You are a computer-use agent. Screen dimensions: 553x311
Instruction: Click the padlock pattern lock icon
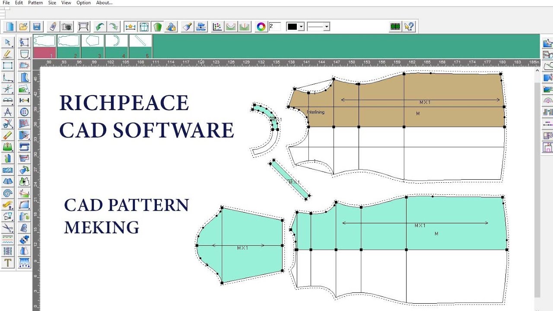(x=171, y=27)
